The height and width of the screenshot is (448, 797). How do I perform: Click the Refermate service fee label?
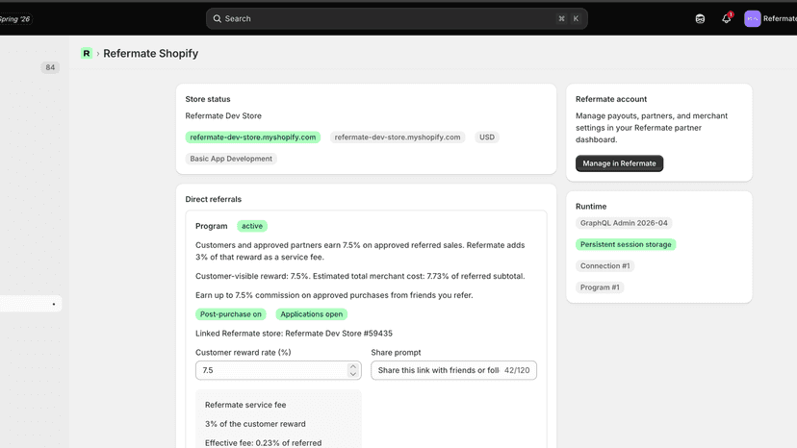point(245,405)
